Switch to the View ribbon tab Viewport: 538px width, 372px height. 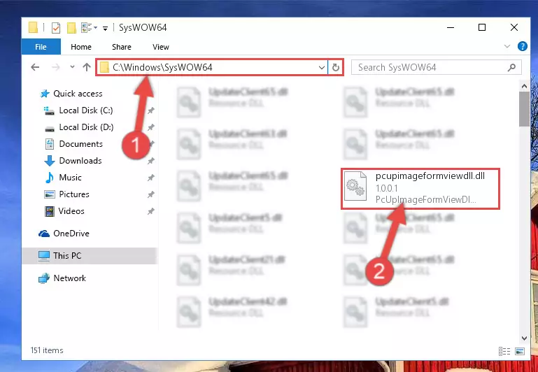(x=161, y=47)
